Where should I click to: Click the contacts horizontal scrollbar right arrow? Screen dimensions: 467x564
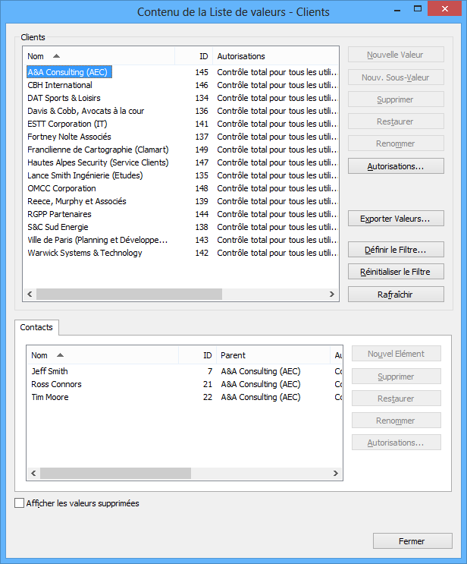336,473
